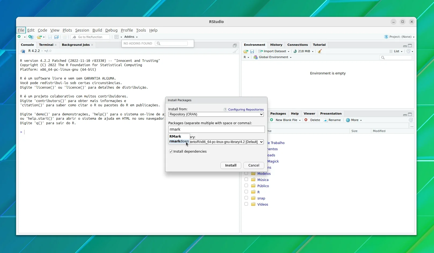The height and width of the screenshot is (253, 434).
Task: Minimize the Environment pane
Action: (405, 46)
